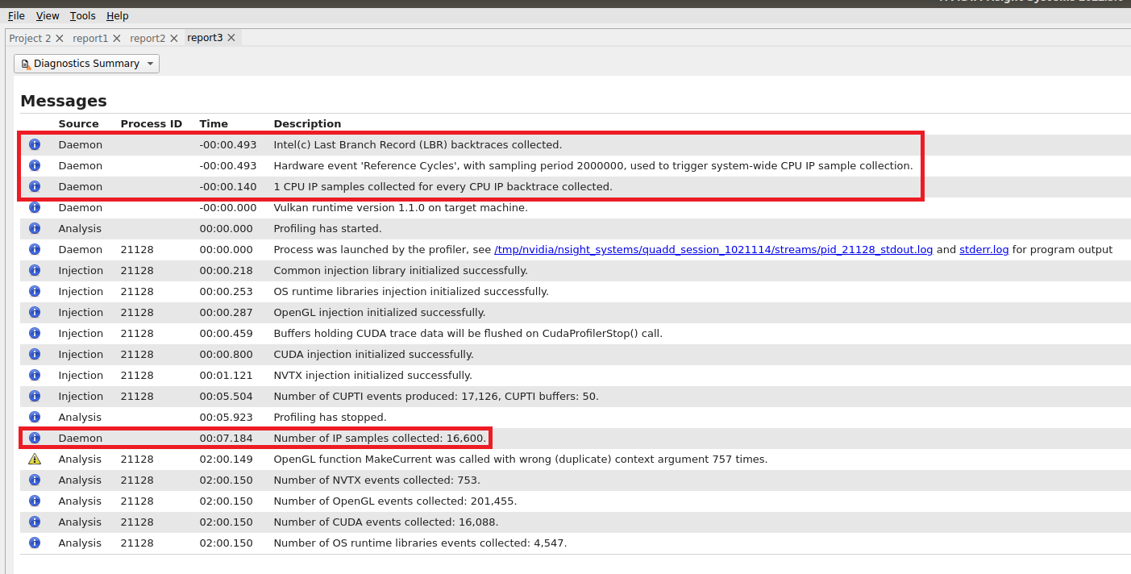Click the warning icon on the MakeCurrent message
The height and width of the screenshot is (574, 1131).
(35, 459)
